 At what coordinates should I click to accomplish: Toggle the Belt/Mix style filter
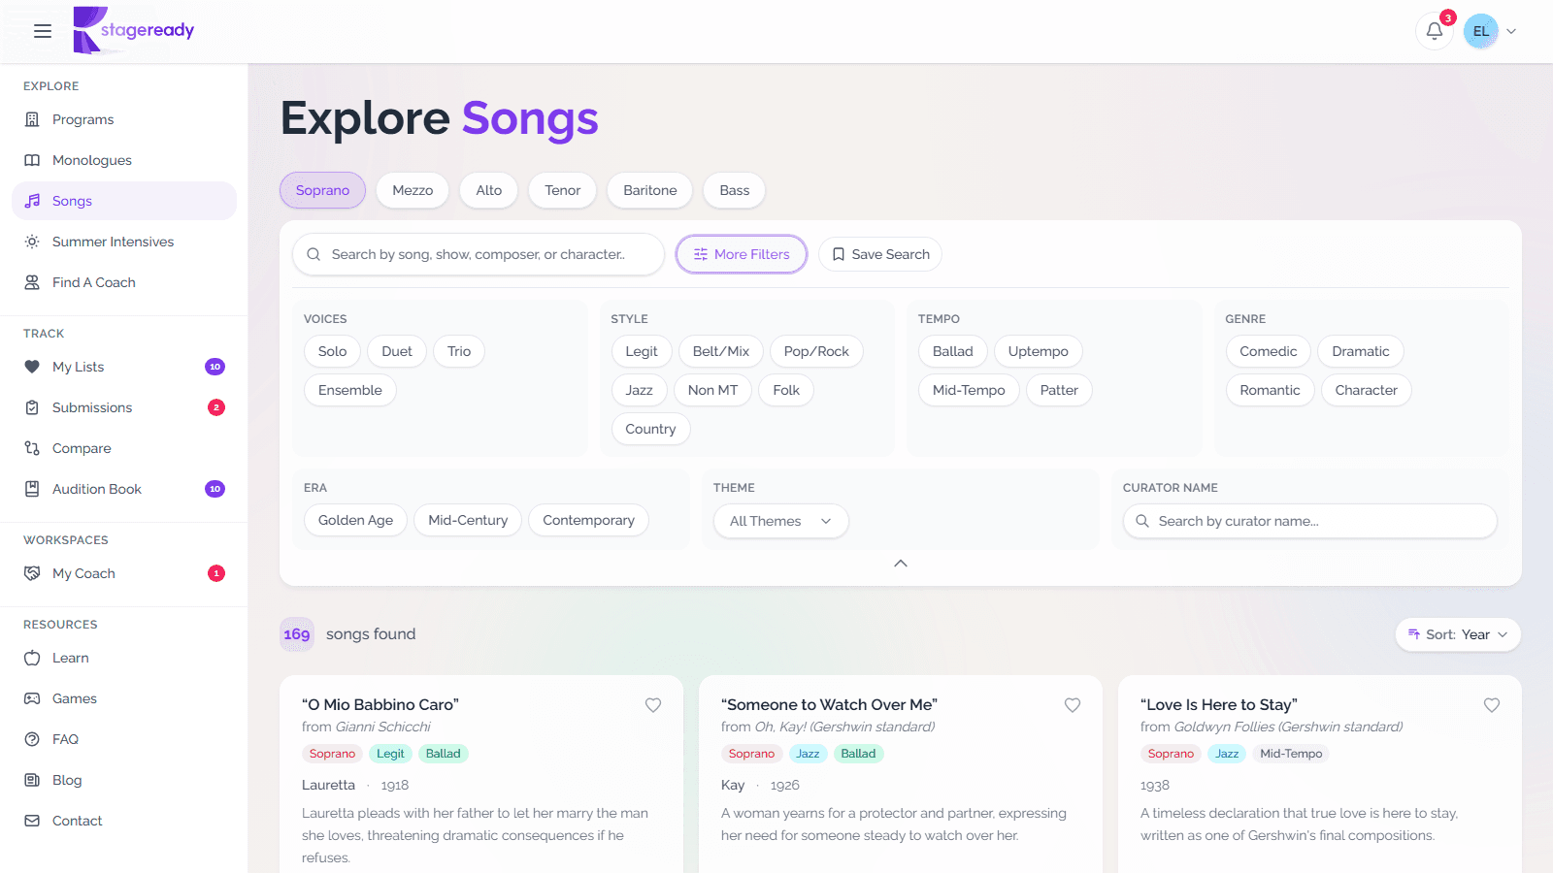(x=721, y=351)
